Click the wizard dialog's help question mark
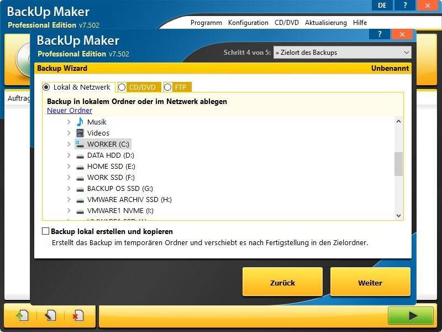Screen dimensions: 442x332 coord(380,34)
